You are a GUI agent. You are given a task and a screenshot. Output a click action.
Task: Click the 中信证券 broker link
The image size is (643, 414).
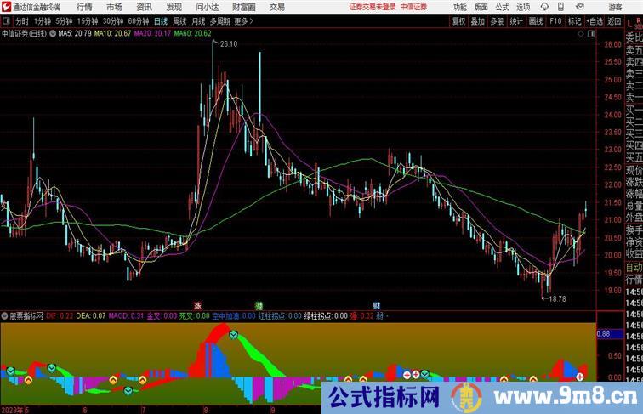[x=413, y=7]
